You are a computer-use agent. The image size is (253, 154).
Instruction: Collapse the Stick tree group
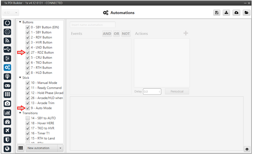(x=20, y=78)
